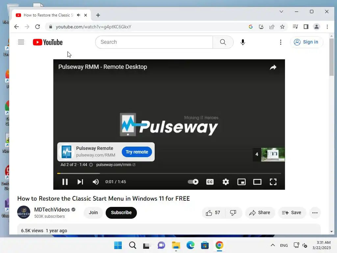337x253 pixels.
Task: Open the YouTube guide hamburger menu
Action: point(21,42)
